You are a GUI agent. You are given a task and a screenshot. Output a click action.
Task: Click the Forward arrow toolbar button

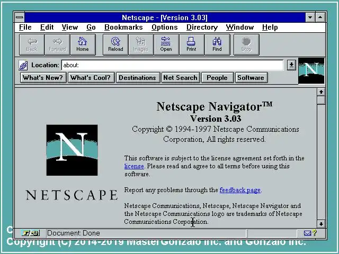click(57, 44)
